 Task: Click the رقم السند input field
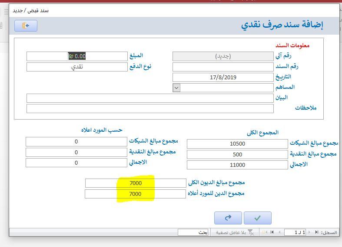pyautogui.click(x=222, y=67)
